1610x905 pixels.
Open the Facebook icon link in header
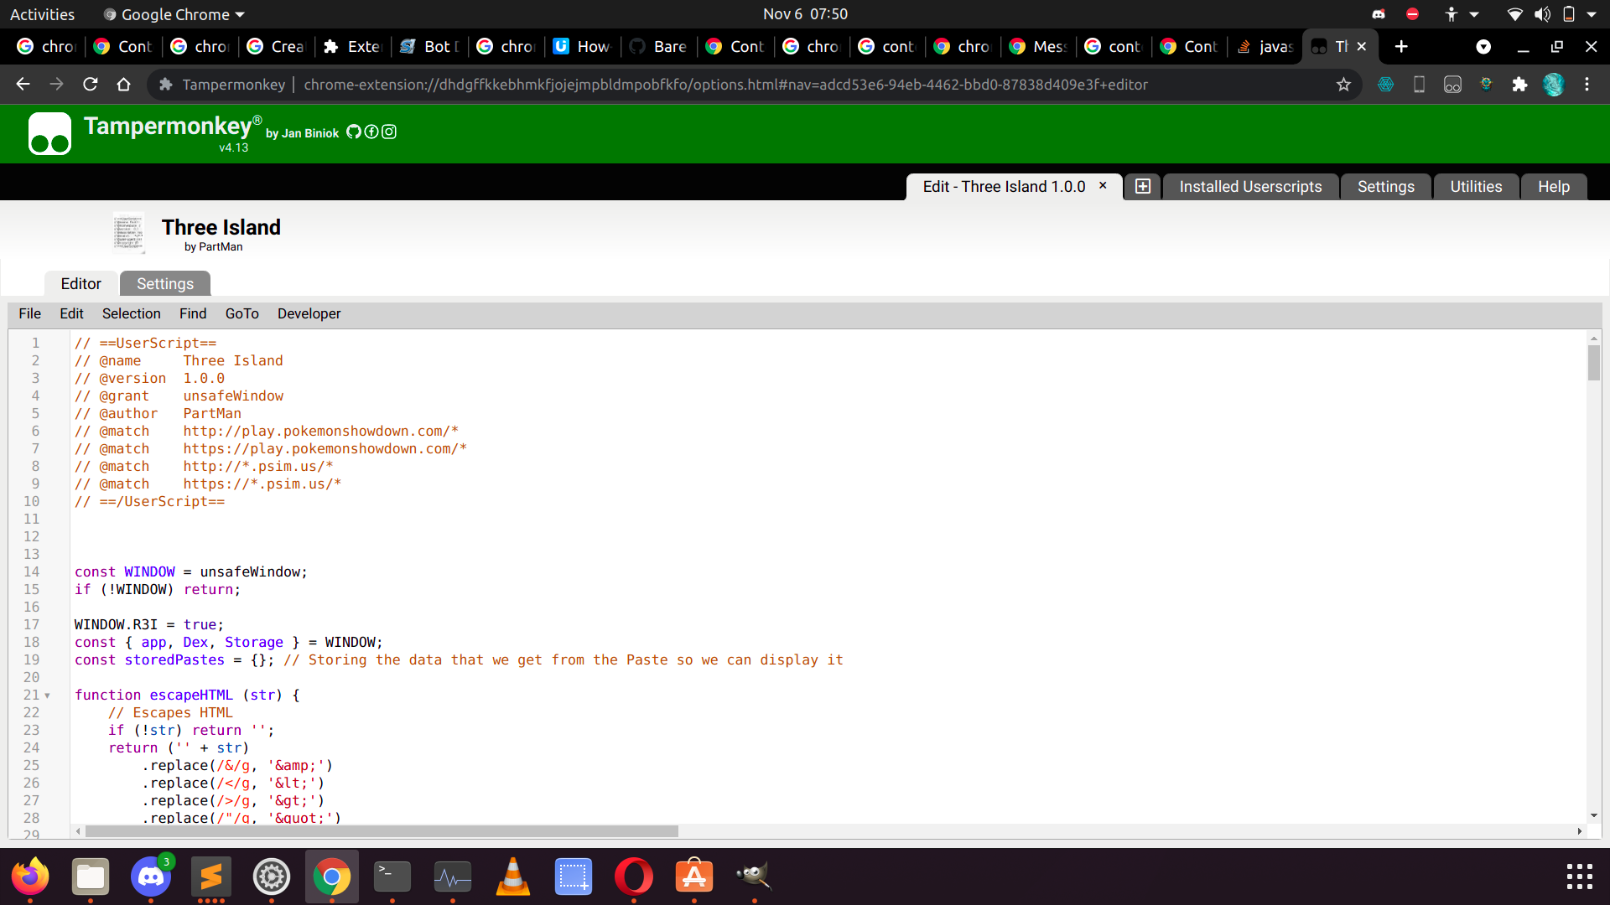371,132
